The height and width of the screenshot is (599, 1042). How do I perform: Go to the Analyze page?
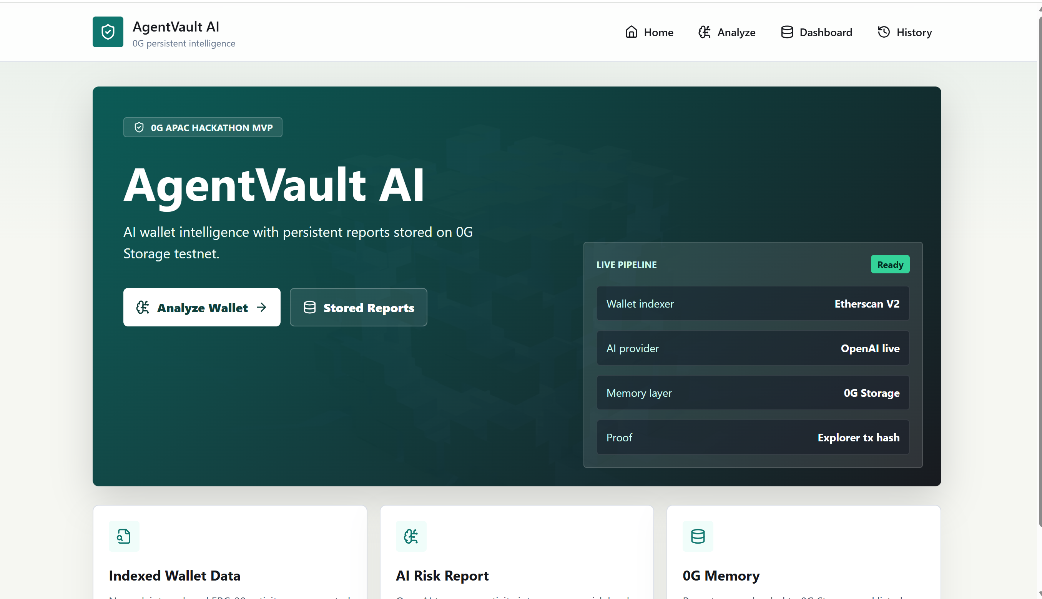726,32
